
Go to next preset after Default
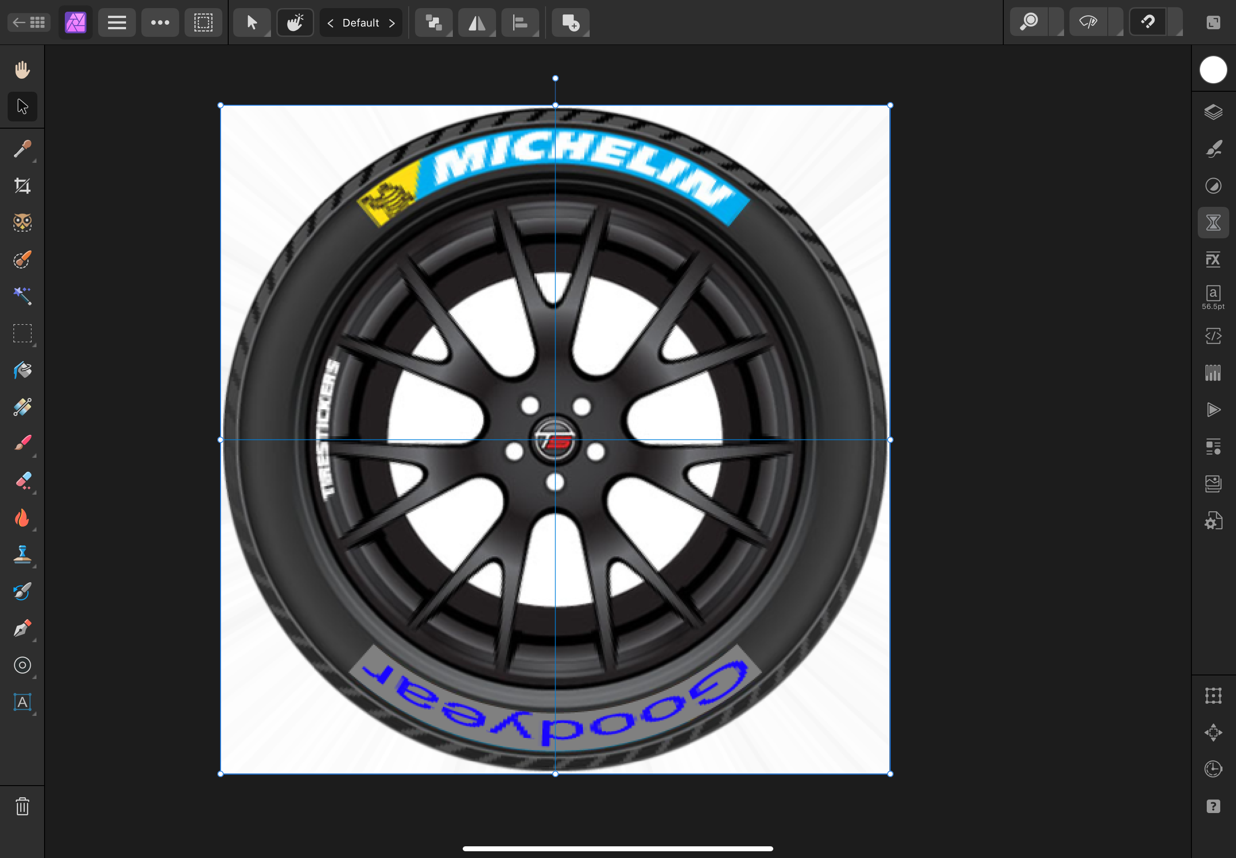392,23
